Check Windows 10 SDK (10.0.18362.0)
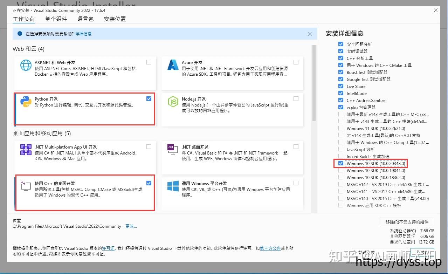This screenshot has height=274, width=448. (x=341, y=177)
